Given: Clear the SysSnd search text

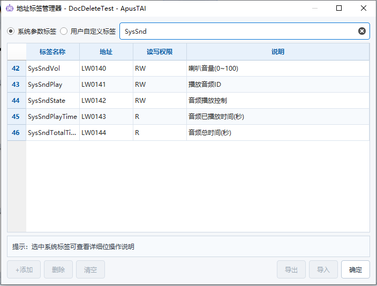Looking at the screenshot, I should pos(362,31).
